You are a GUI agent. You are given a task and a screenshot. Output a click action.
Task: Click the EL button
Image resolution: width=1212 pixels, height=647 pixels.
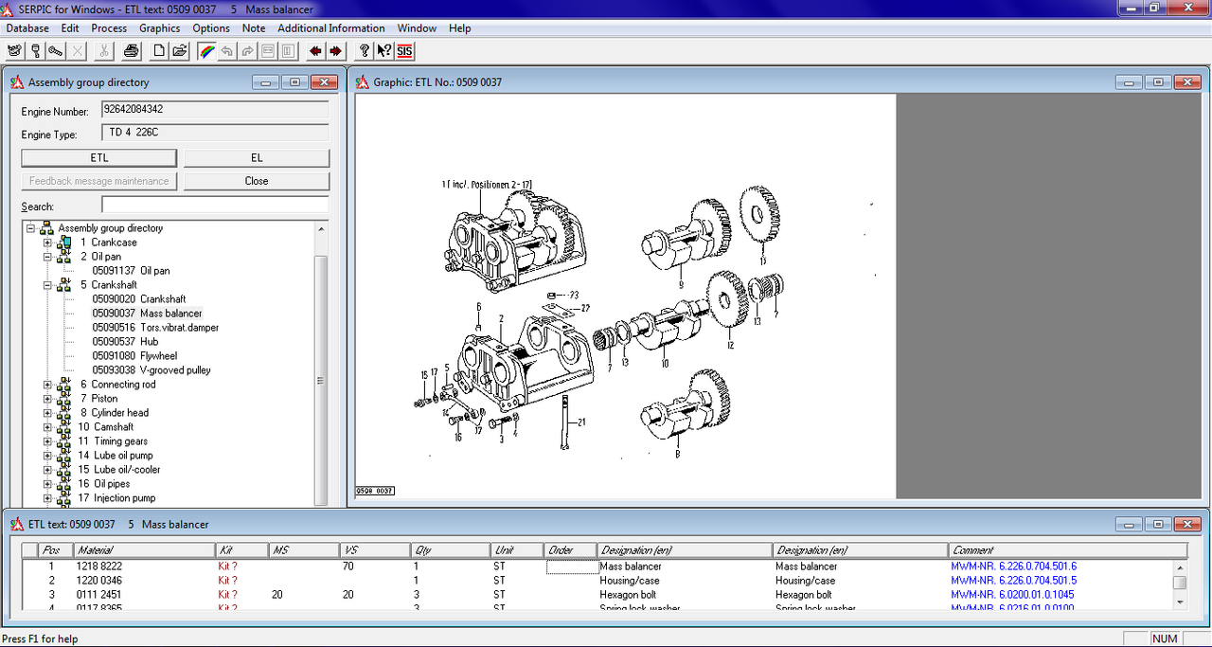coord(257,157)
